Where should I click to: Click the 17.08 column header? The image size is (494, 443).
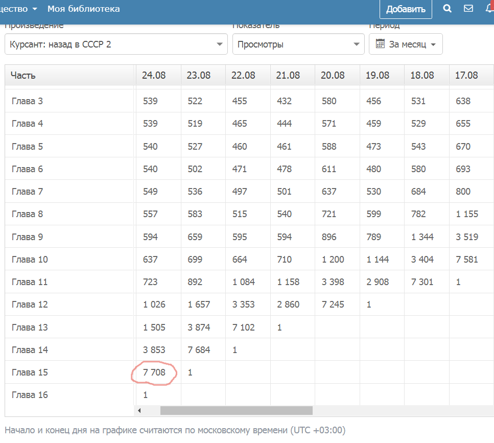pyautogui.click(x=466, y=75)
